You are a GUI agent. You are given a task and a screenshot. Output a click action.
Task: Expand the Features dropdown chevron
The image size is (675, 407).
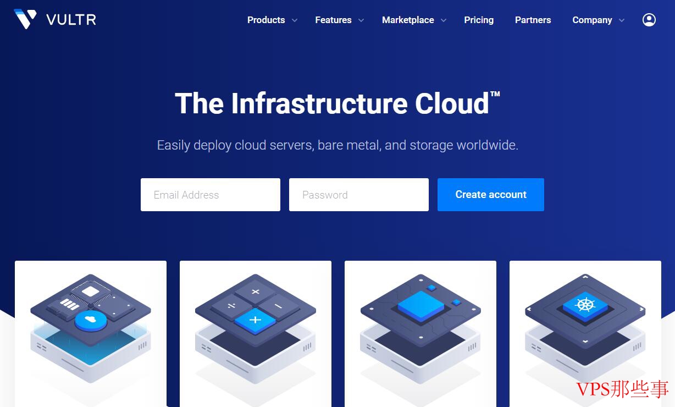point(361,20)
